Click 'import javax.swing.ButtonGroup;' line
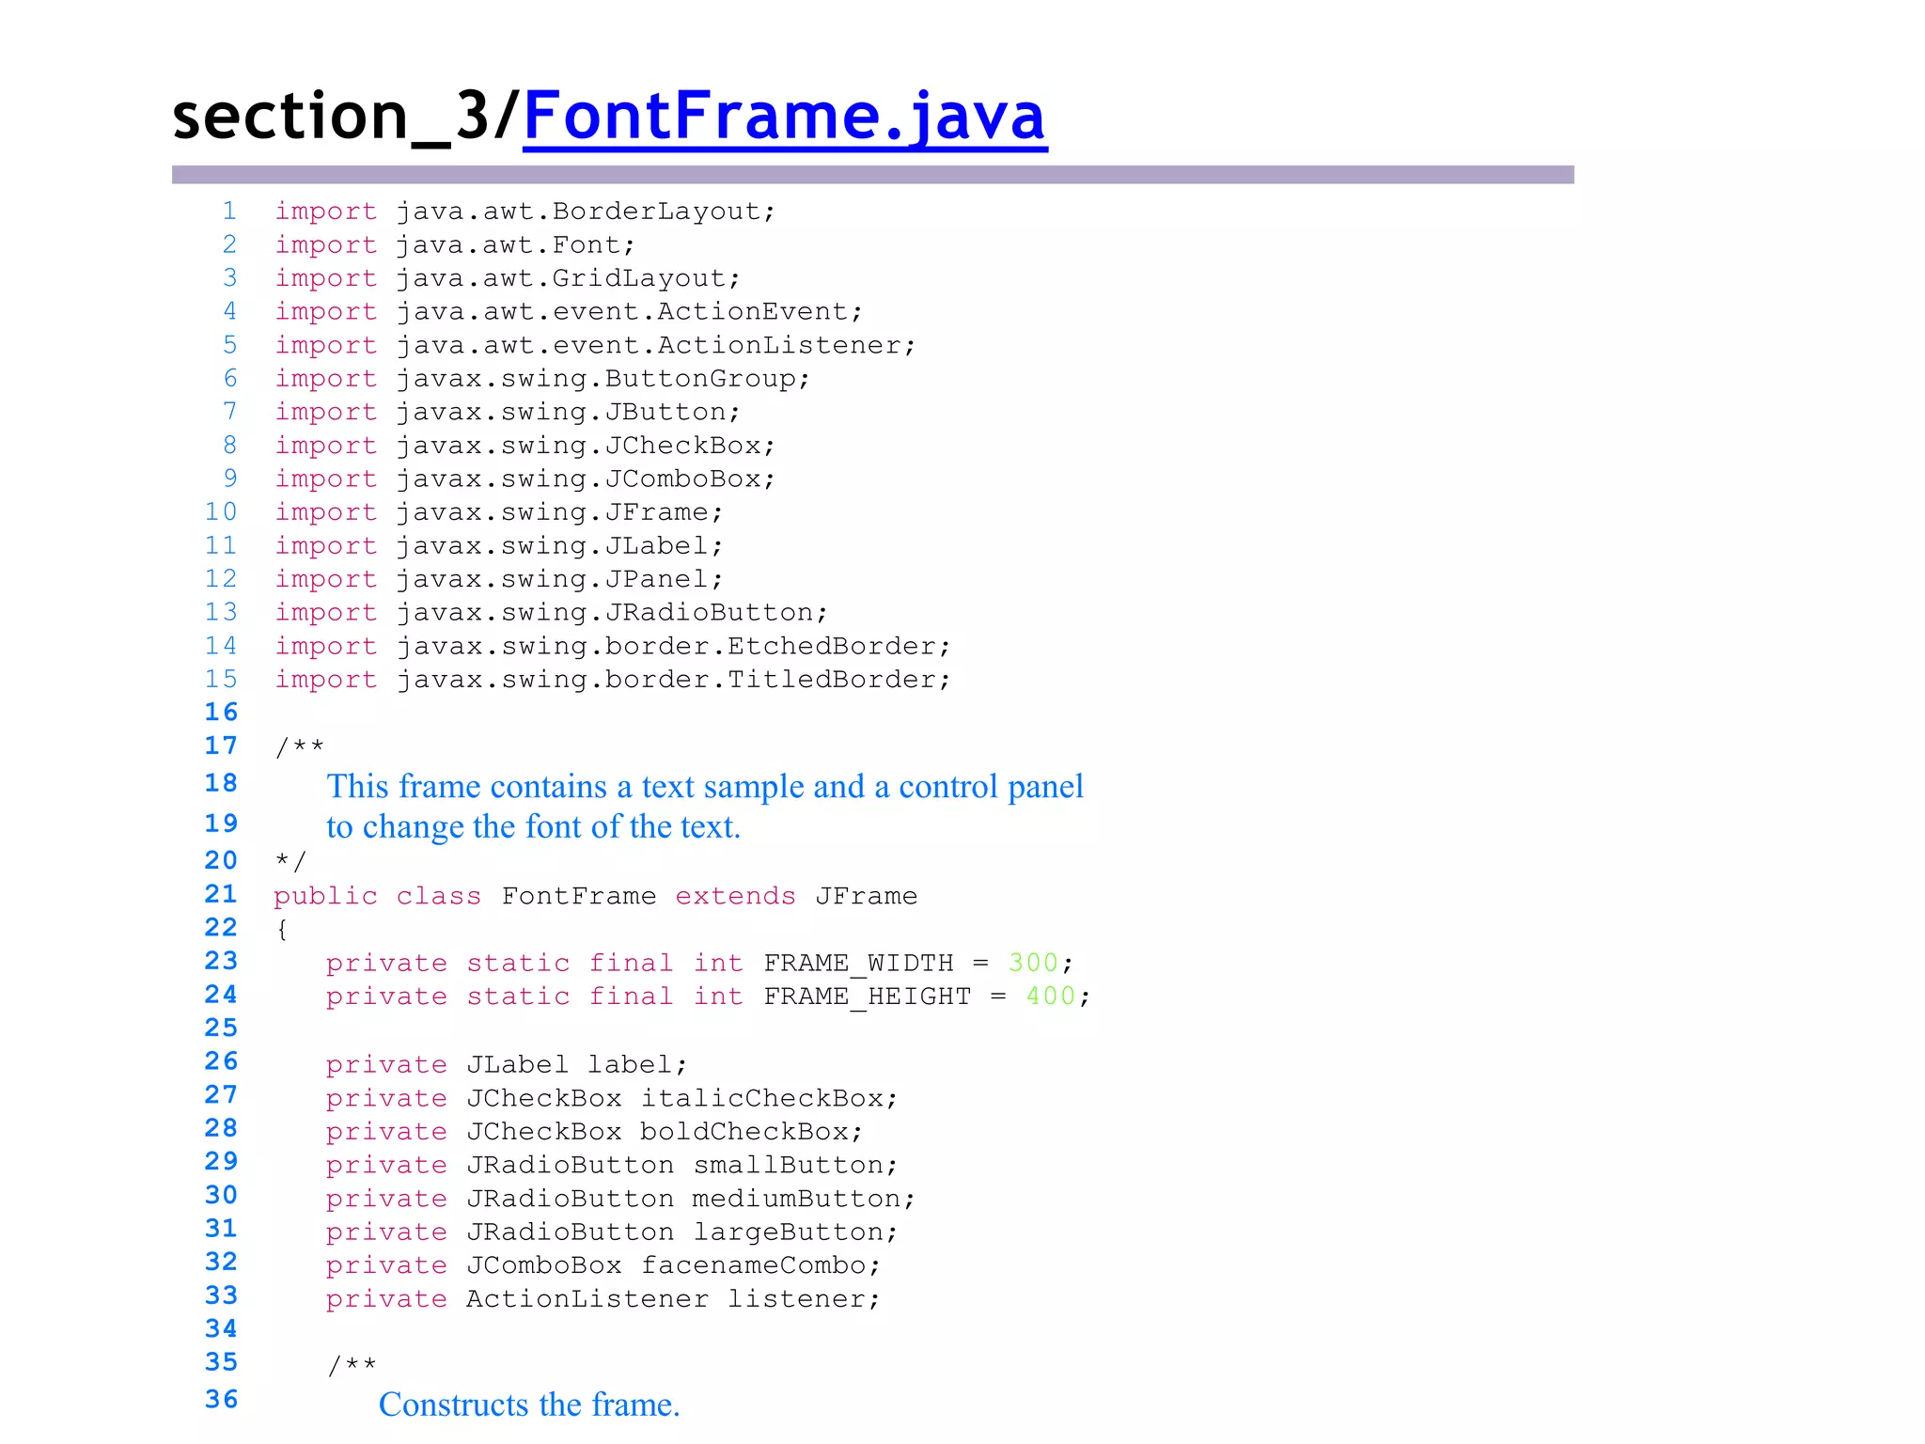 coord(542,379)
